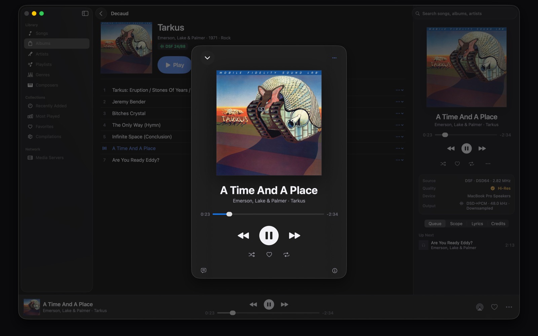
Task: Click the DSF 24/88 format badge
Action: point(172,46)
